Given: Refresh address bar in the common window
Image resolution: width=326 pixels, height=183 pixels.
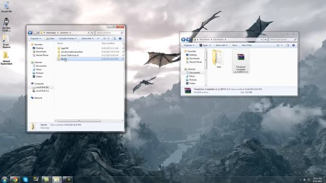Looking at the screenshot, I should coord(92,33).
